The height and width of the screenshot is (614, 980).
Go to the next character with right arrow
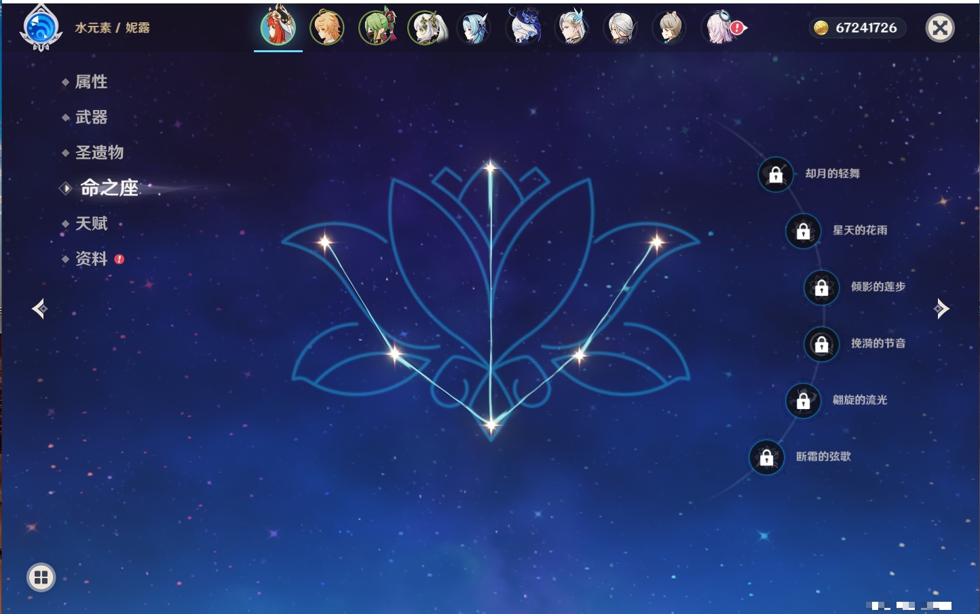coord(941,309)
